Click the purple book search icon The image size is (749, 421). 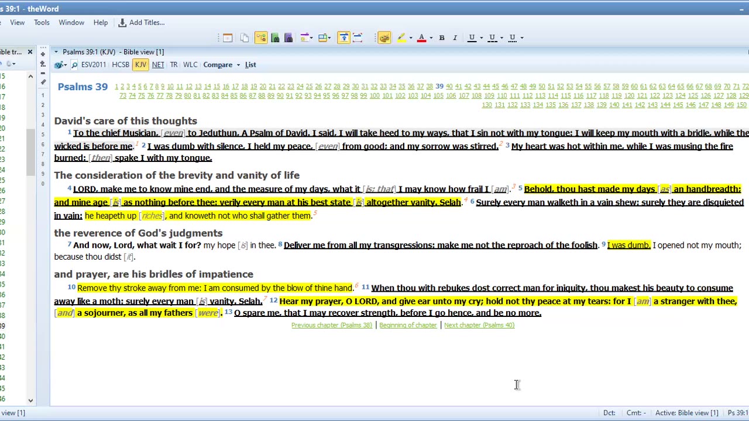coord(288,37)
